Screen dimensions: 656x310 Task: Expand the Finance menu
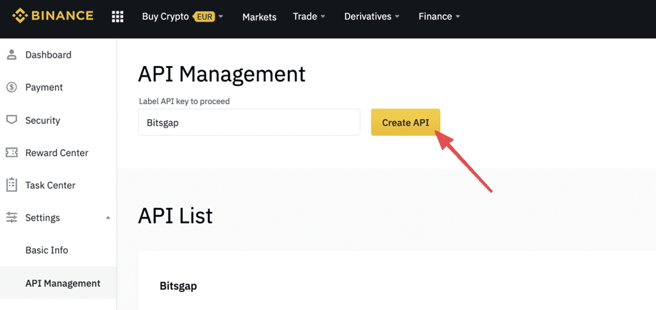[x=439, y=17]
